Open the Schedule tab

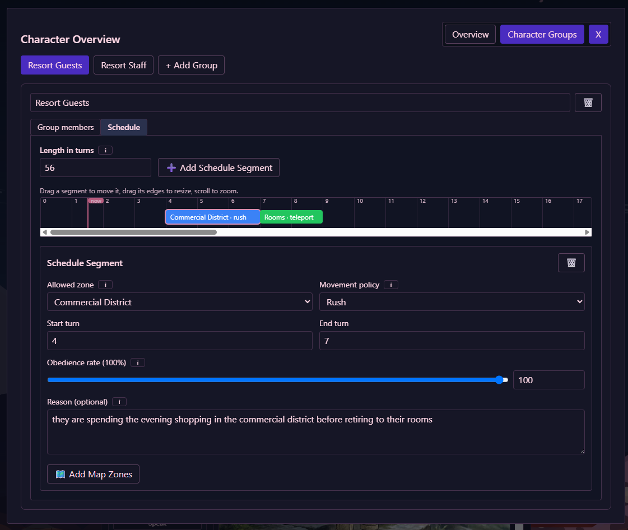(x=124, y=127)
